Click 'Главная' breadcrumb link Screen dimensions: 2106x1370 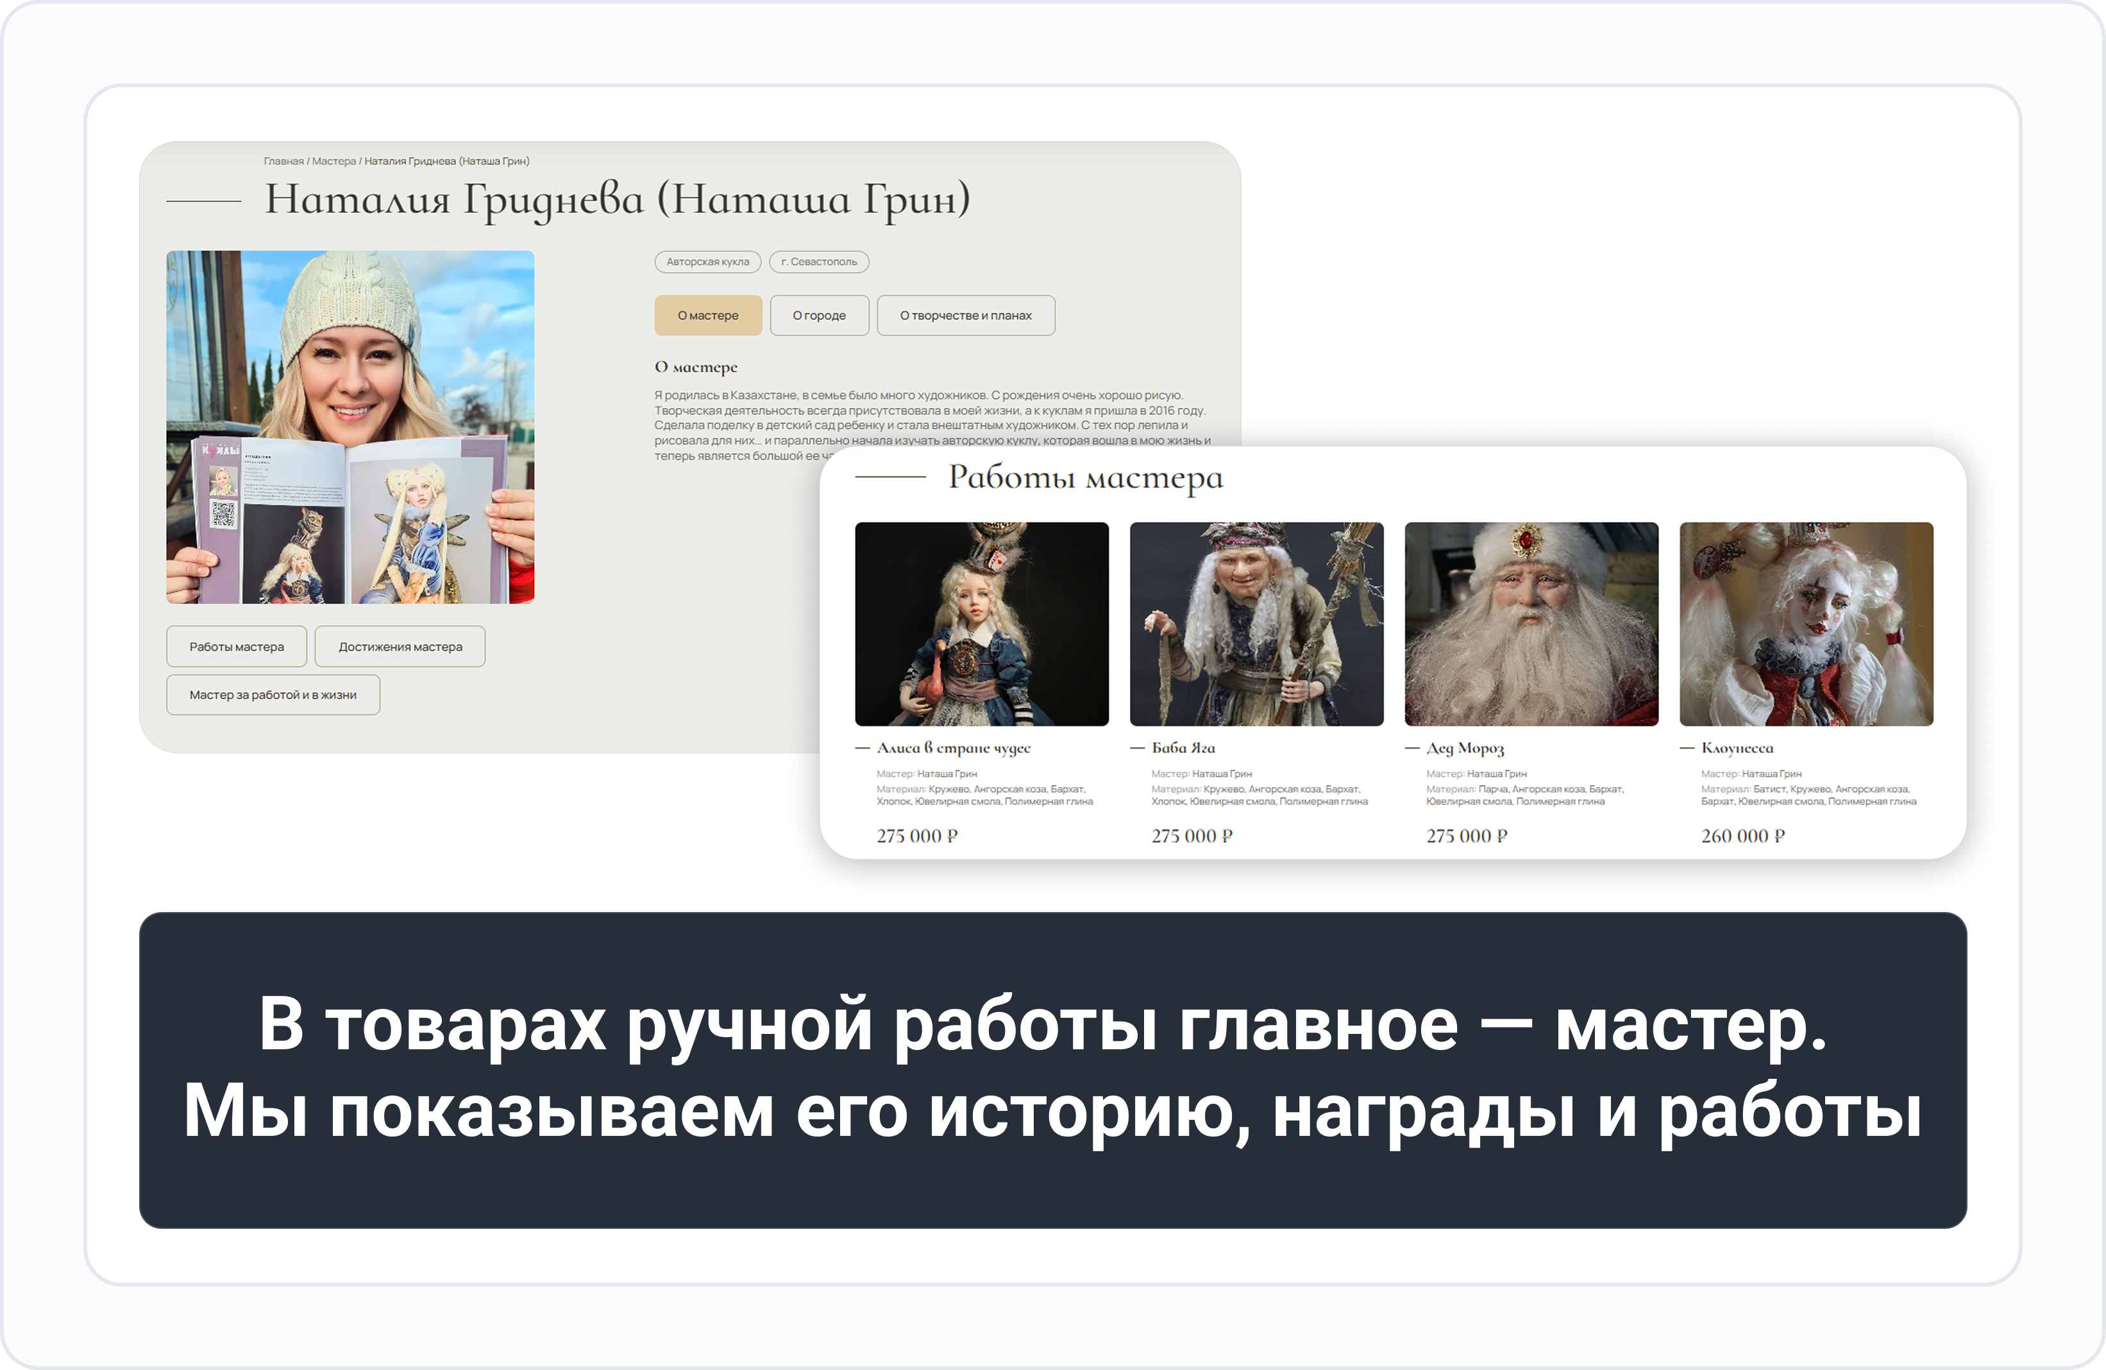point(283,161)
